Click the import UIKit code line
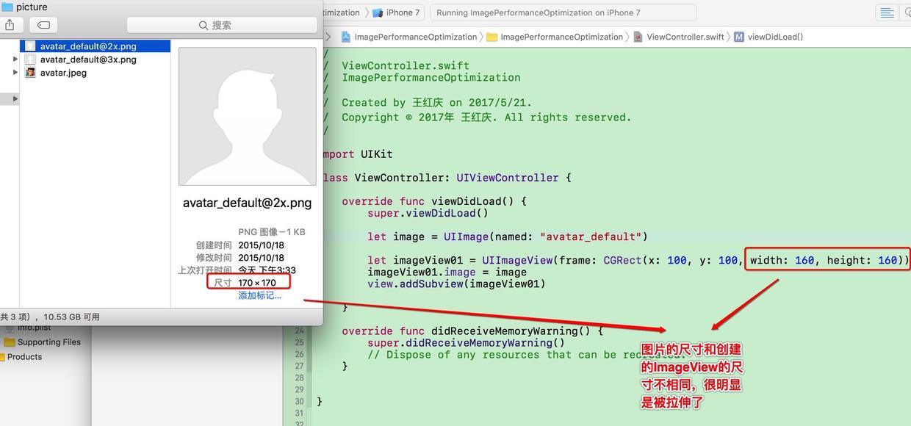This screenshot has width=911, height=426. (358, 154)
